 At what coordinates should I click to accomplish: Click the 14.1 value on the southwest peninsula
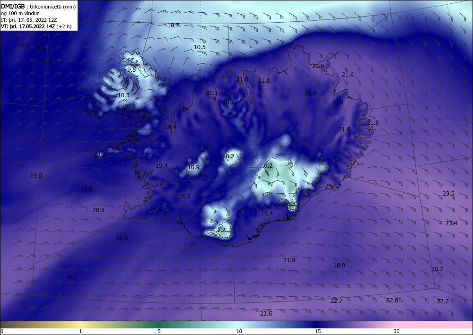coord(156,209)
